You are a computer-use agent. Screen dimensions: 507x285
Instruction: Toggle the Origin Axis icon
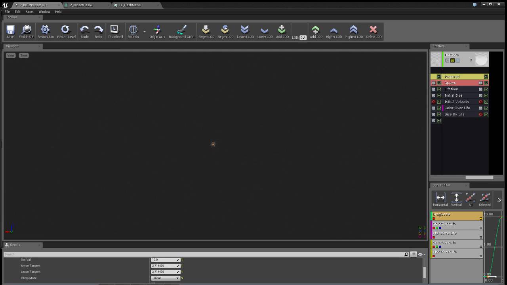point(157,31)
